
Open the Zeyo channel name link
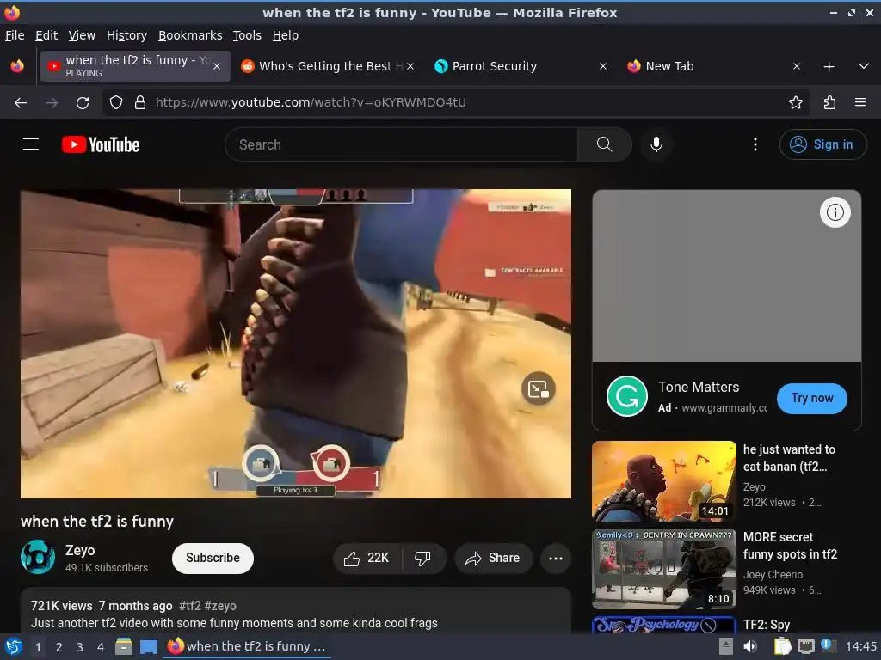pos(80,550)
